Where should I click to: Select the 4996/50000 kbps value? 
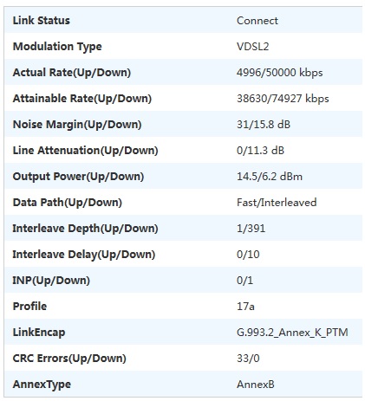[279, 73]
